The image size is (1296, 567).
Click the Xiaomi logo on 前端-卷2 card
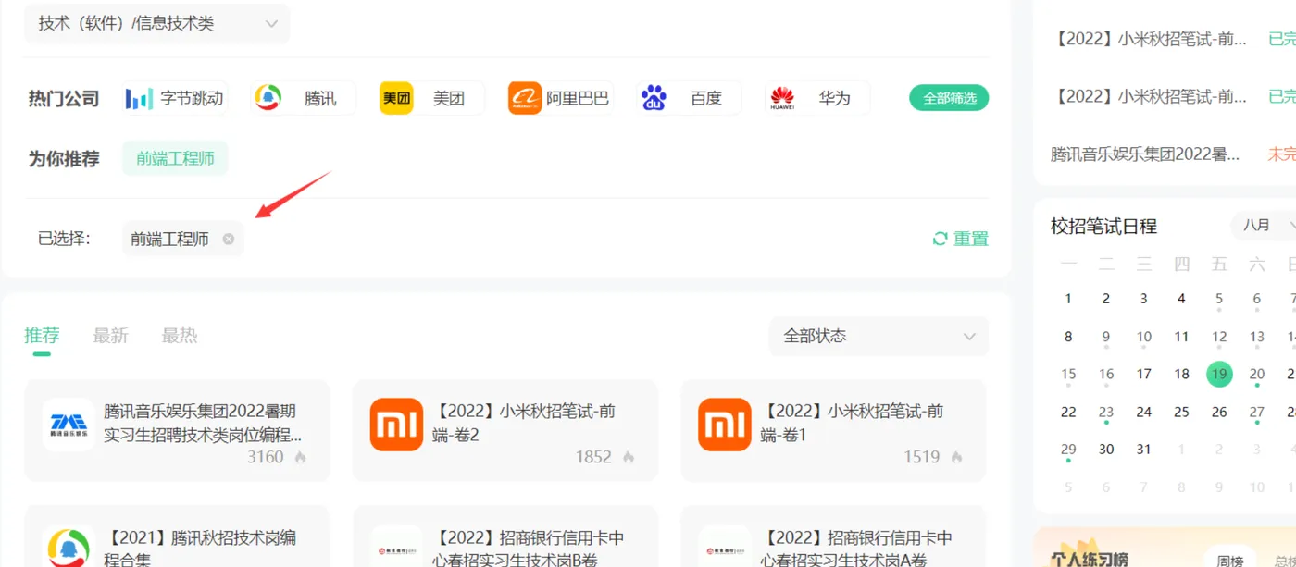coord(396,425)
